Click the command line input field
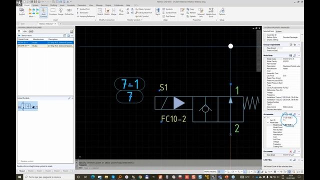Screen dimensions: 320x180 point(169,168)
